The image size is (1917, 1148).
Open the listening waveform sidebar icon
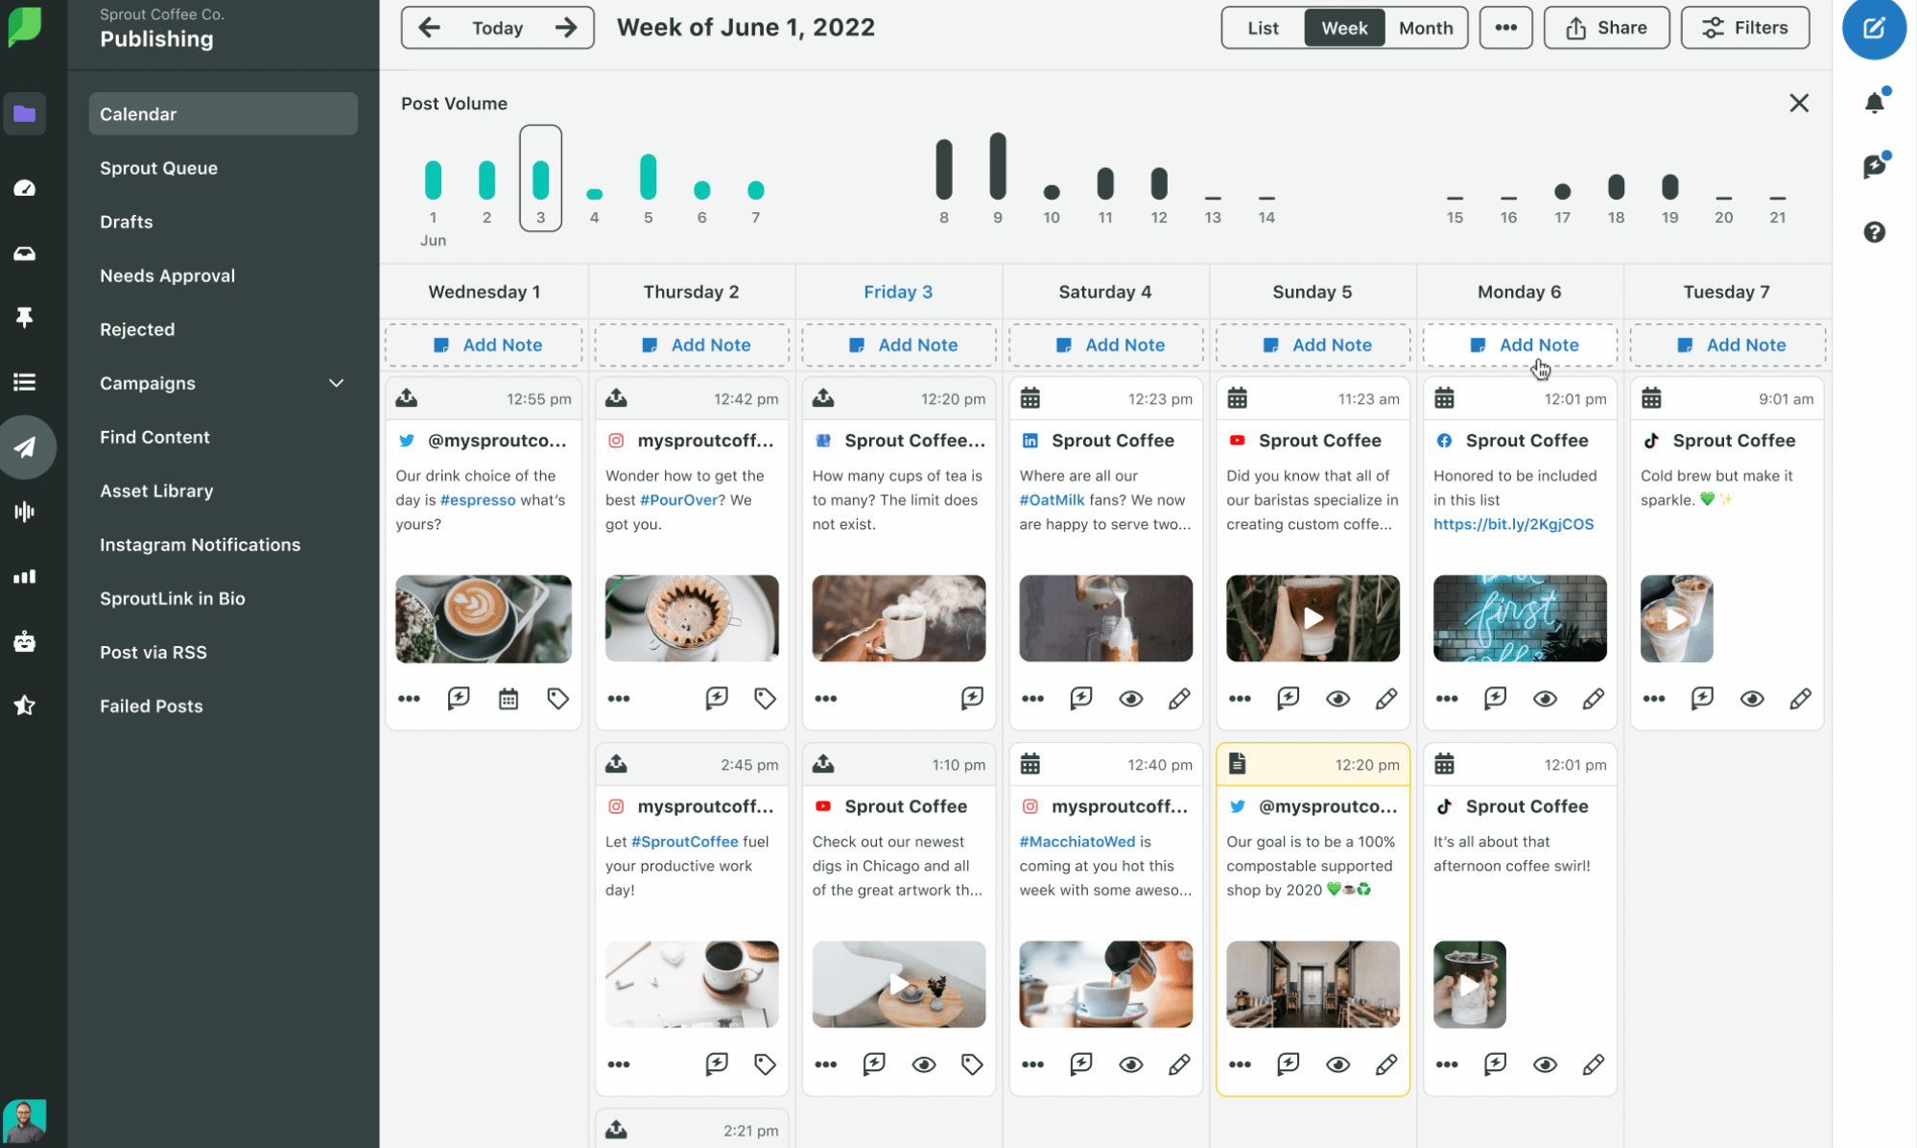click(x=25, y=512)
